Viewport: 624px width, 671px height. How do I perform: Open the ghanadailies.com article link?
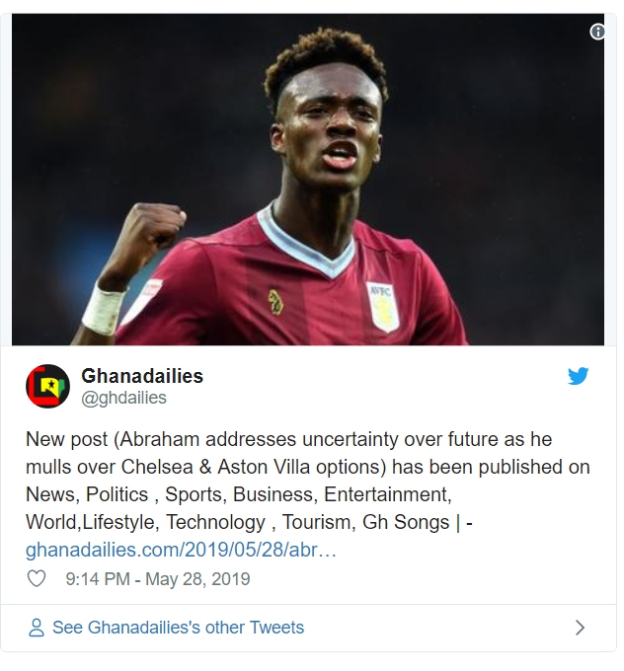click(x=181, y=550)
